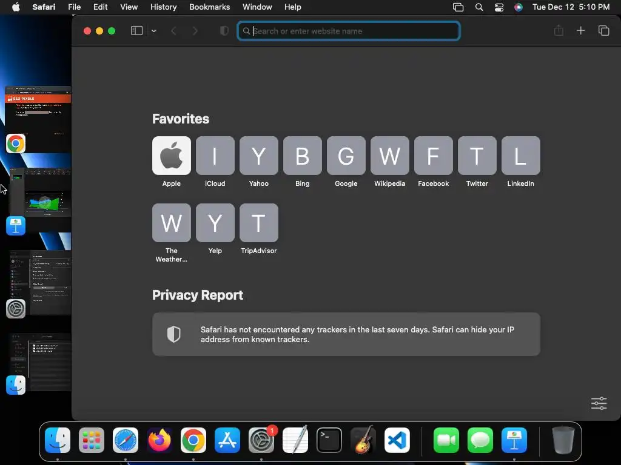Open Visual Studio Code from the Dock

397,440
